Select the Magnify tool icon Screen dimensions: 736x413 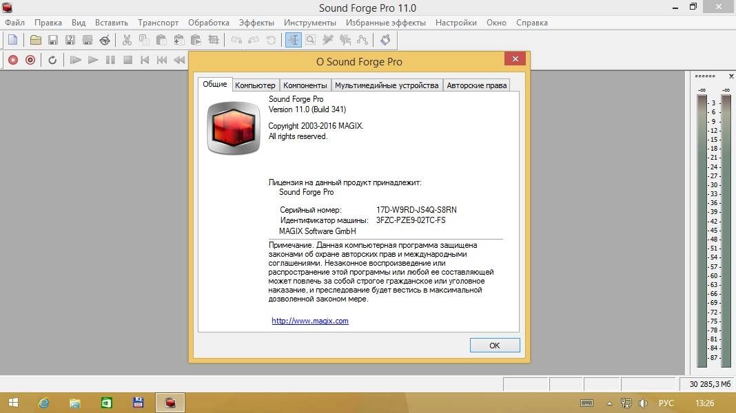tap(310, 40)
